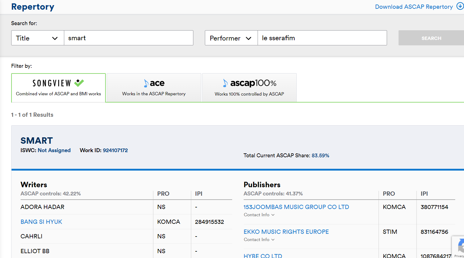This screenshot has height=258, width=464.
Task: Click the download arrow circle icon
Action: pos(460,6)
